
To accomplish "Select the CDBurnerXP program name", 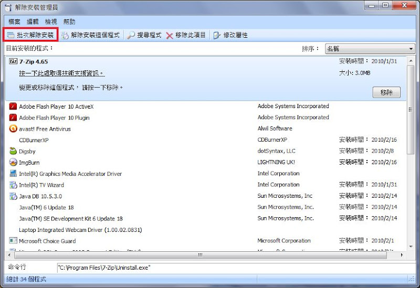I will (x=34, y=140).
